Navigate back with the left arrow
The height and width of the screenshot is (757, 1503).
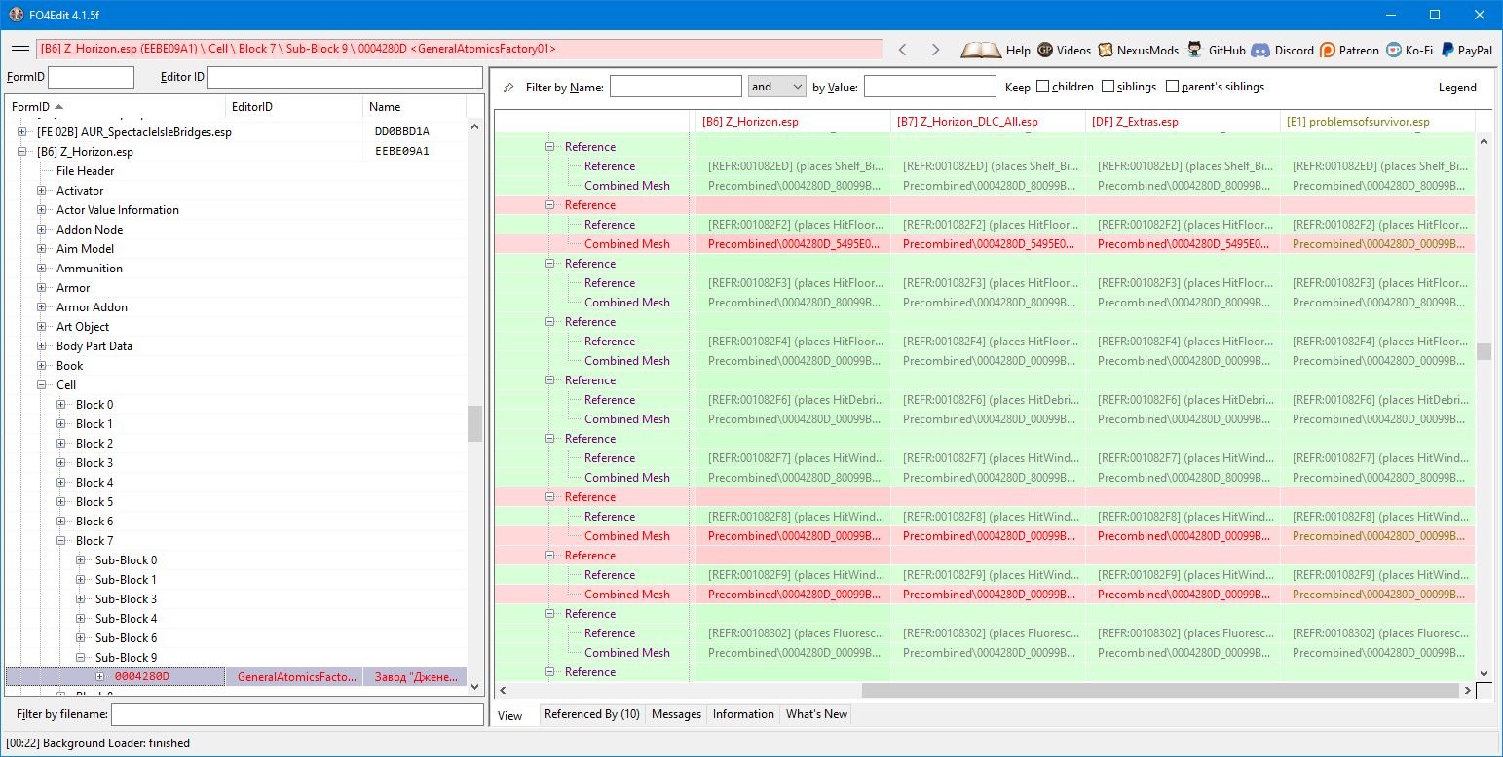click(902, 50)
